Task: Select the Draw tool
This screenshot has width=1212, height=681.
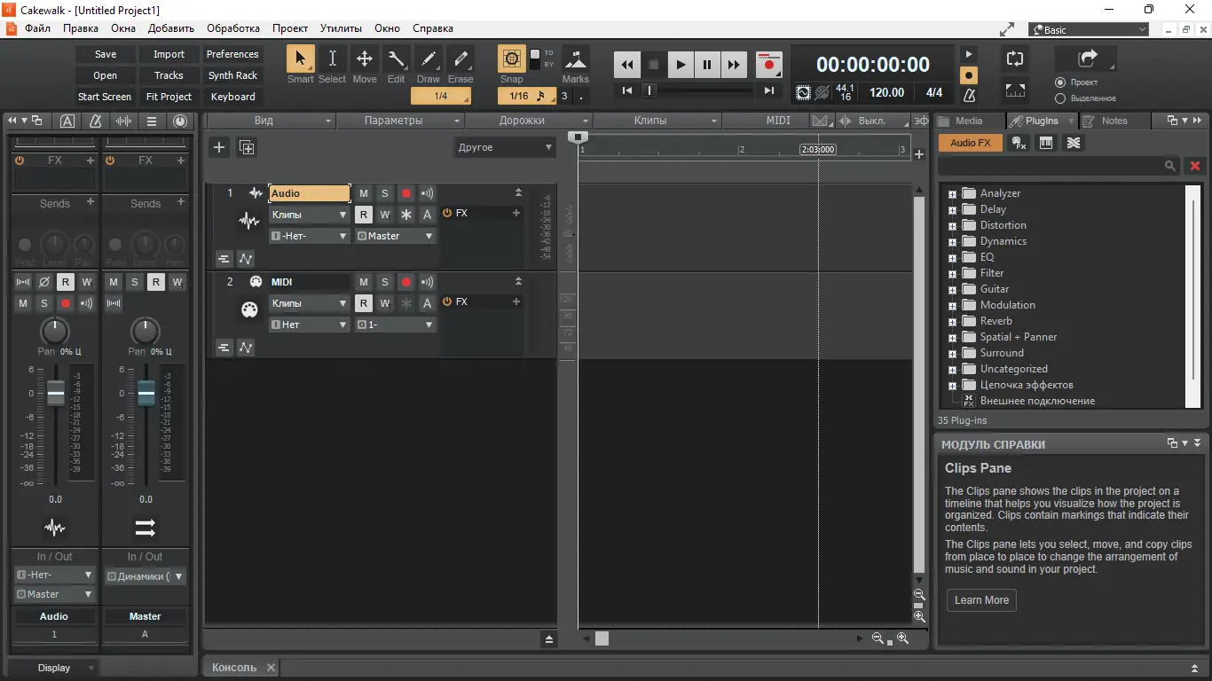Action: point(429,59)
